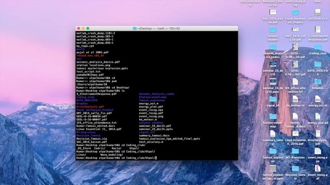The height and width of the screenshot is (185, 330).
Task: Select the MT-Exercises desktop folder
Action: [295, 151]
